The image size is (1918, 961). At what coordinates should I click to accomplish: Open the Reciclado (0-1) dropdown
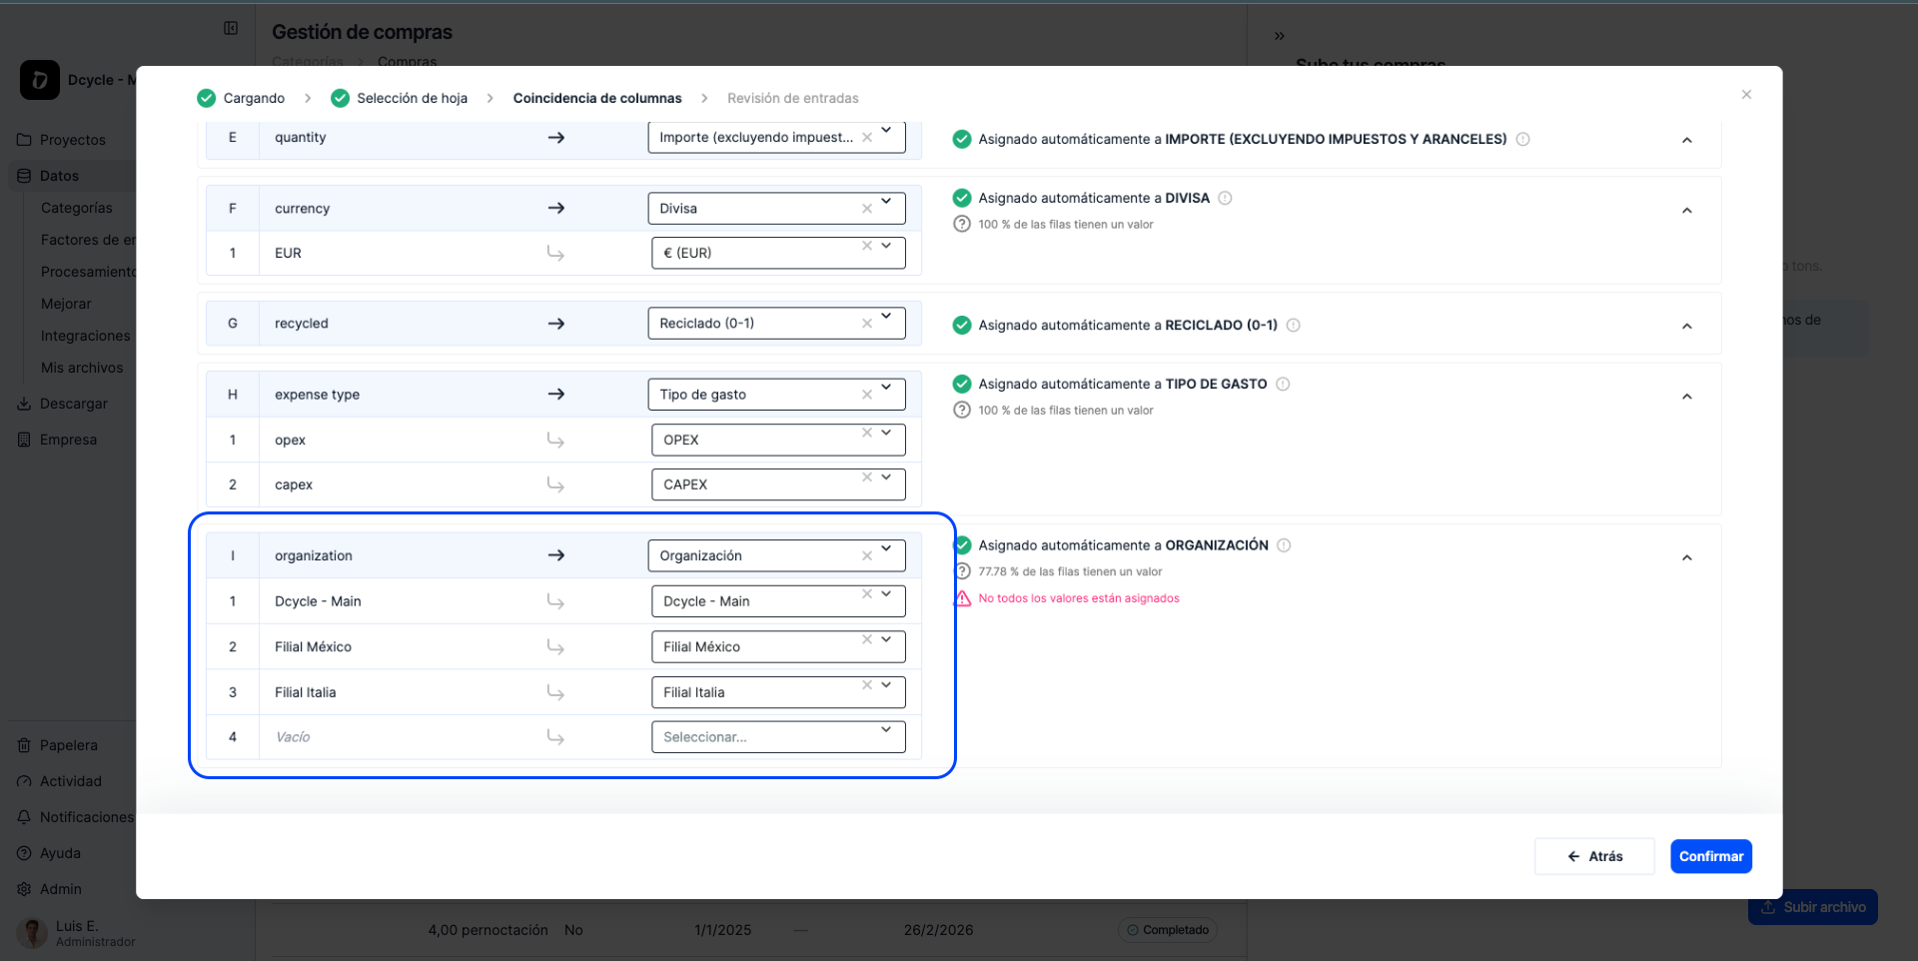886,317
